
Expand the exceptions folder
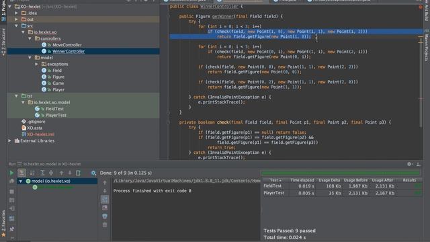[36, 65]
